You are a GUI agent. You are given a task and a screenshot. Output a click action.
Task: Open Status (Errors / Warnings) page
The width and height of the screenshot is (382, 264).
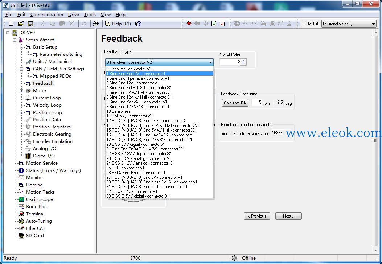pos(53,170)
